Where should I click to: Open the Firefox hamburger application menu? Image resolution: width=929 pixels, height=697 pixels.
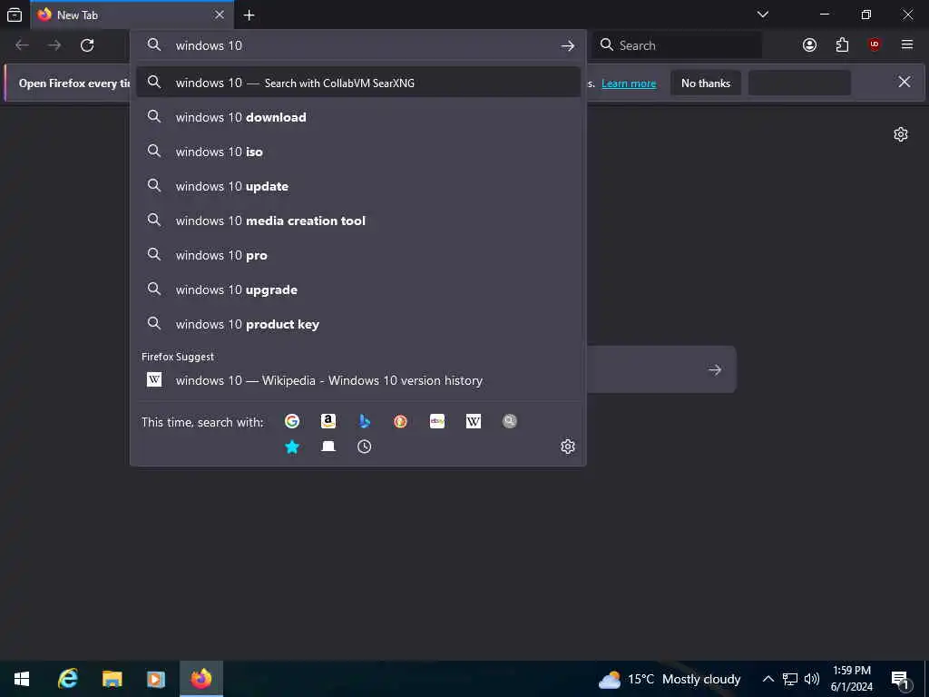[x=907, y=45]
